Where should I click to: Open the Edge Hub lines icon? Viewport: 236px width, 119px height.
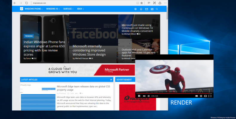149,3
